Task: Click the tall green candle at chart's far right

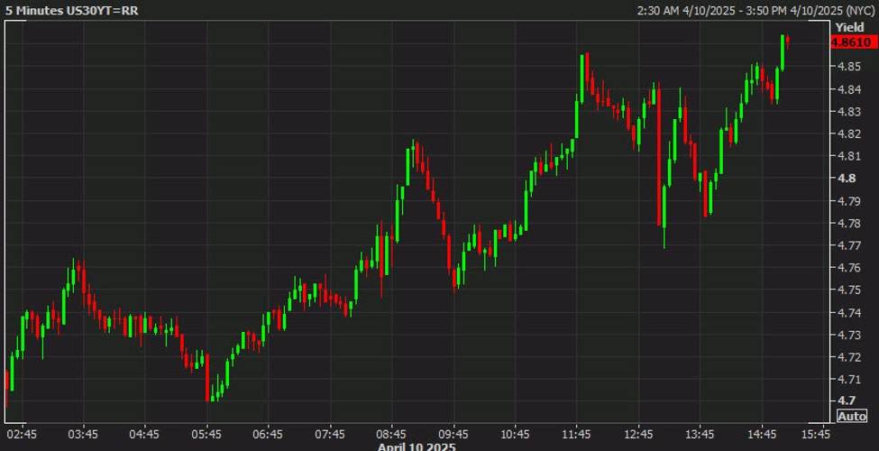Action: (783, 52)
